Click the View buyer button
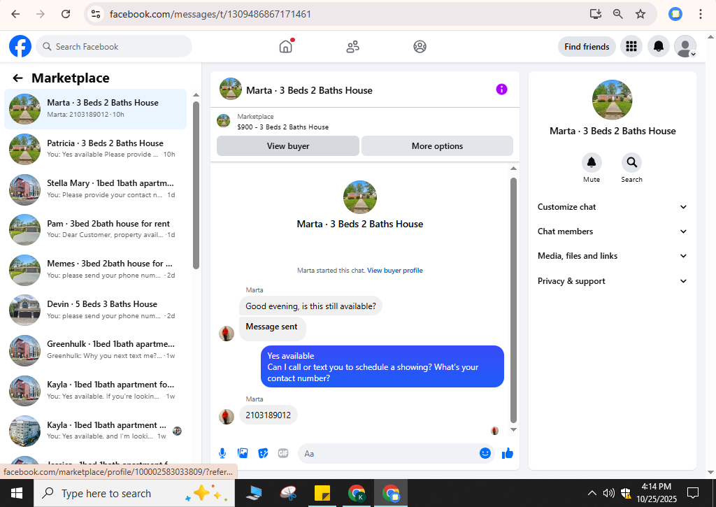716x507 pixels. tap(287, 145)
